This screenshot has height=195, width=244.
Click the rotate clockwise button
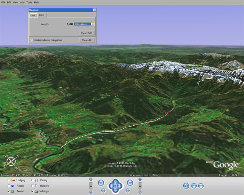(x=130, y=183)
